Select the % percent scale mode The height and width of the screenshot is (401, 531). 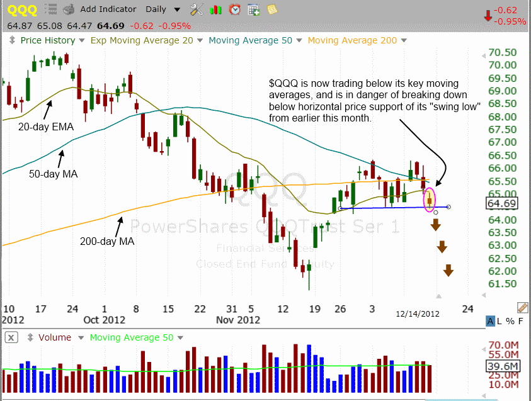click(x=510, y=321)
